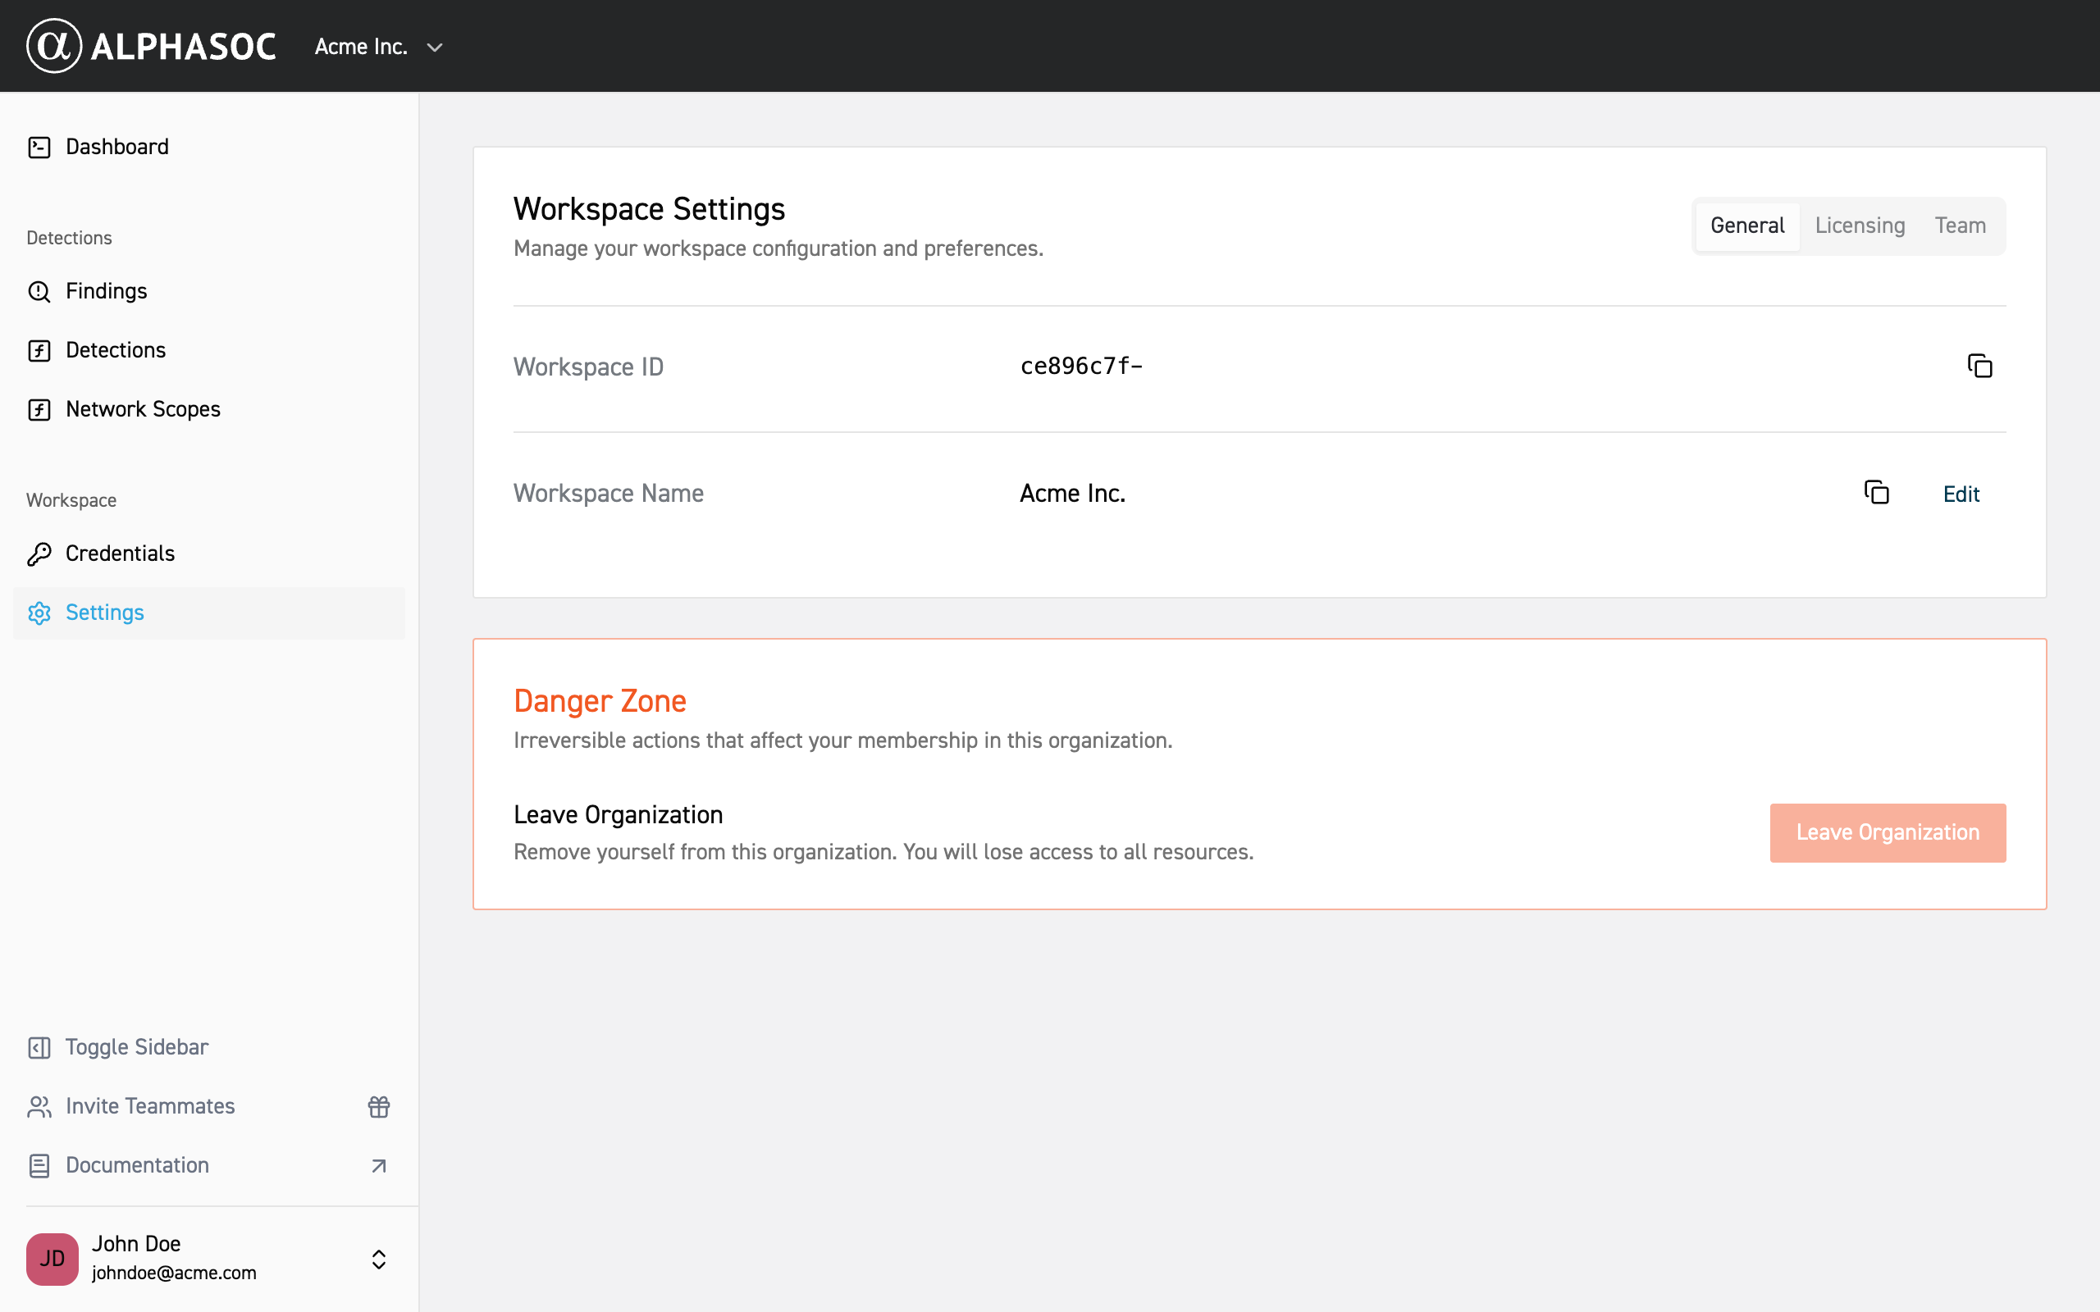The image size is (2100, 1312).
Task: Click the Workspace Name label
Action: coord(609,493)
